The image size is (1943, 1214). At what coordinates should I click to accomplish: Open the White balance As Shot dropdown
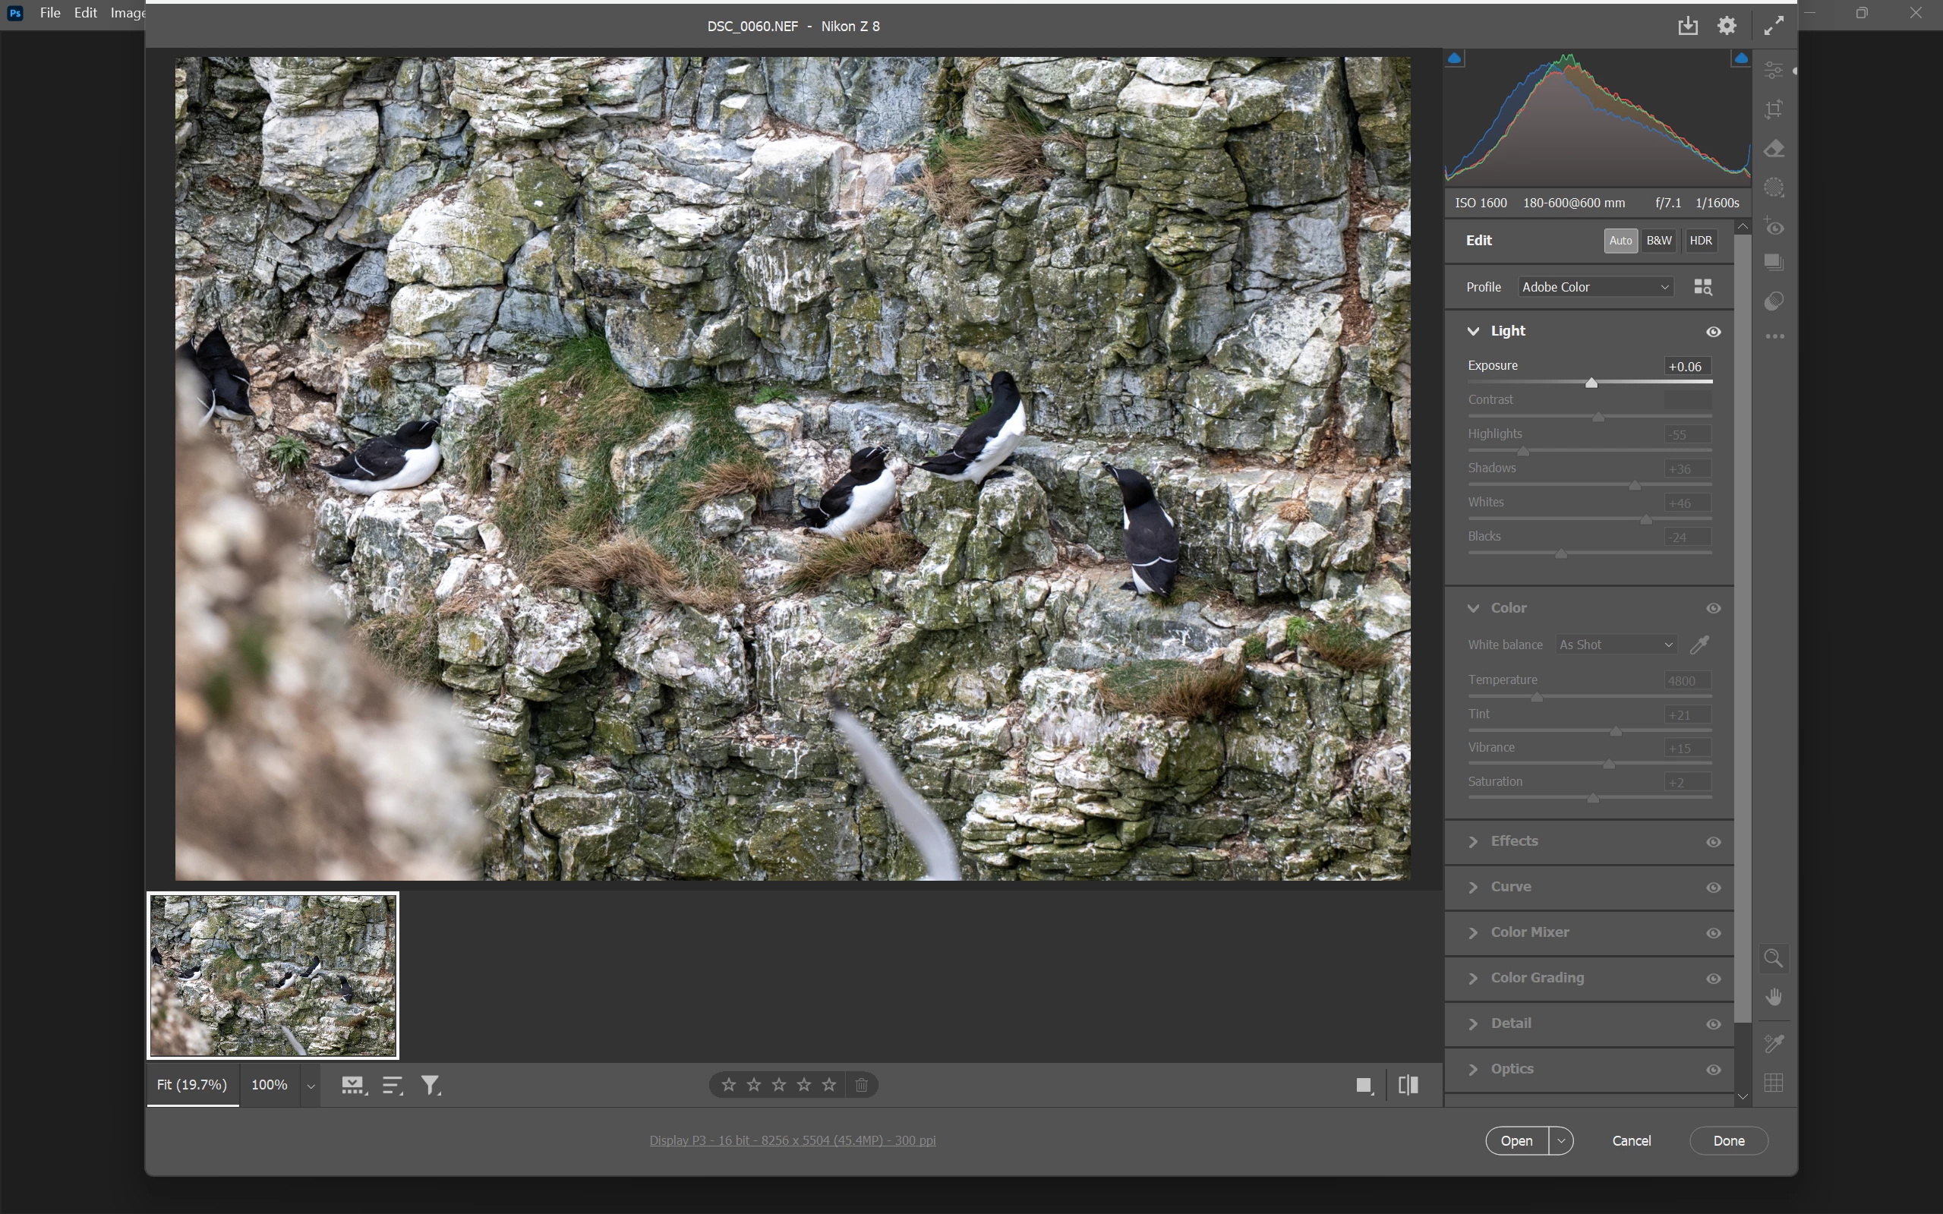1616,645
